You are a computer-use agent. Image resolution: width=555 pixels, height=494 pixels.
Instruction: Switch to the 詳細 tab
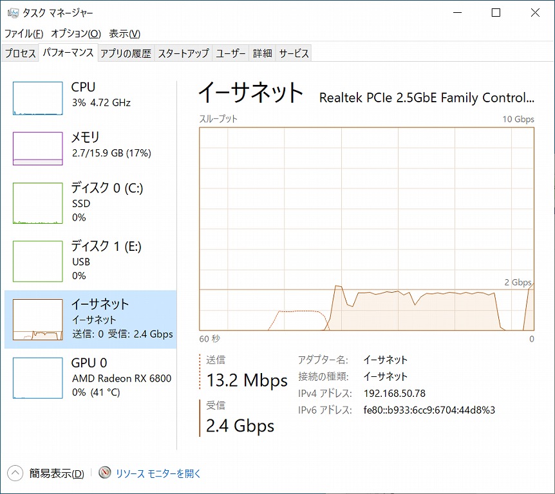(262, 53)
